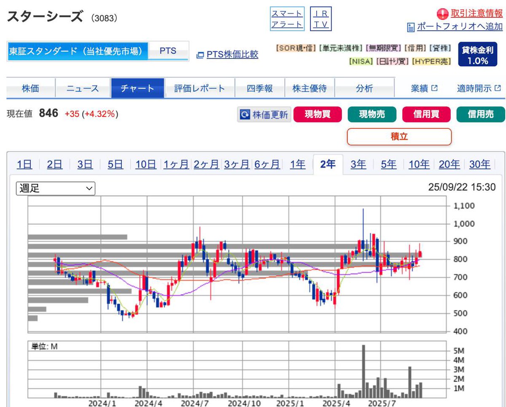Click the portfolio icon next to ポートフォリオへ追加
Viewport: 506px width, 407px height.
pos(410,27)
